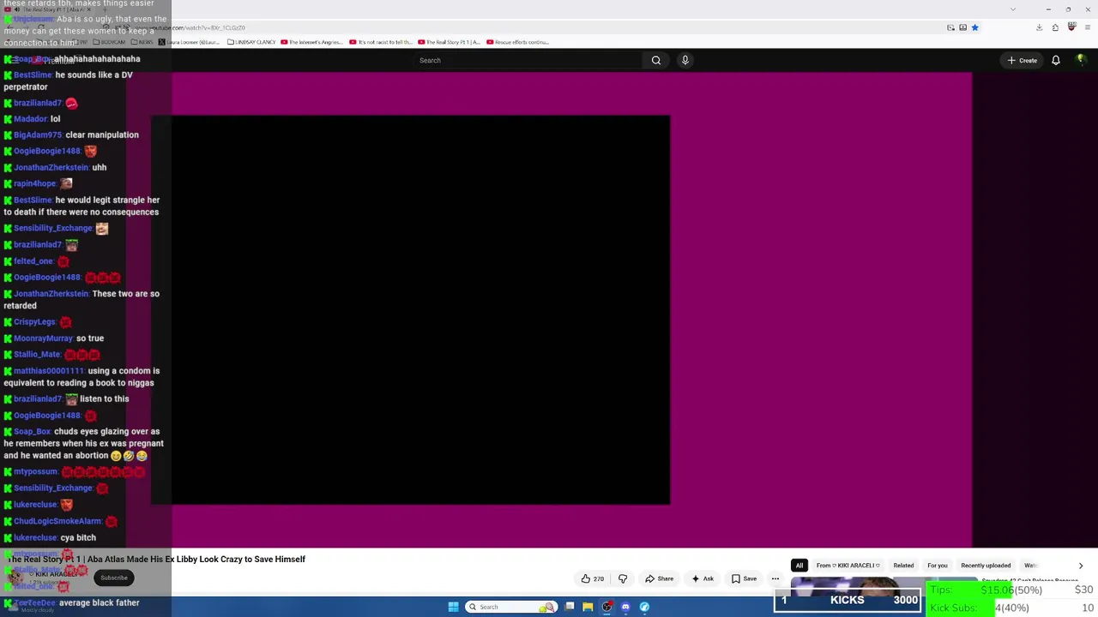The height and width of the screenshot is (617, 1098).
Task: Select the For you filter chip
Action: coord(938,566)
